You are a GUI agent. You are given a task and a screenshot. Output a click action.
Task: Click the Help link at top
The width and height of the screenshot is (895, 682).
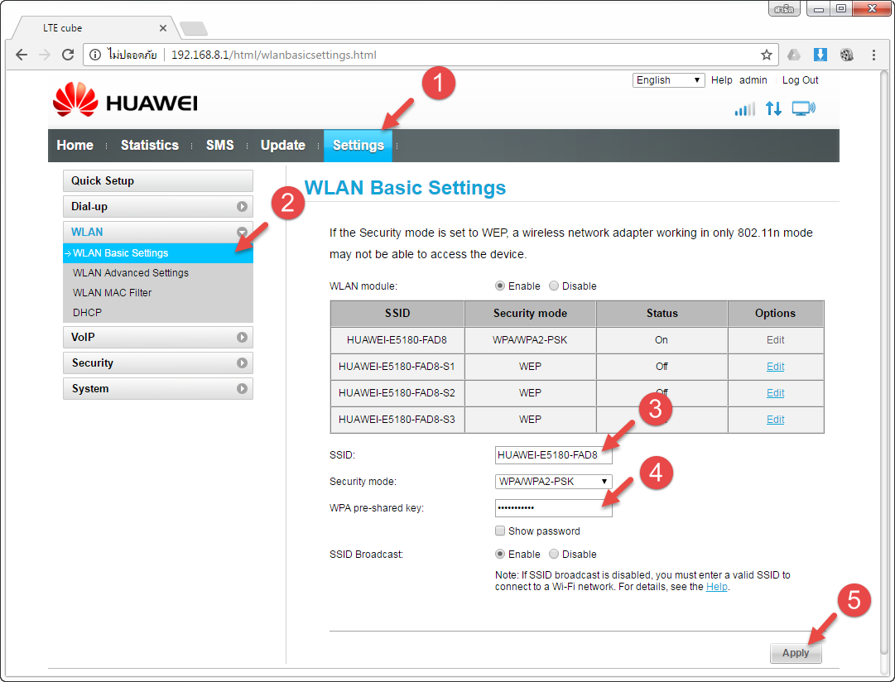pos(721,80)
